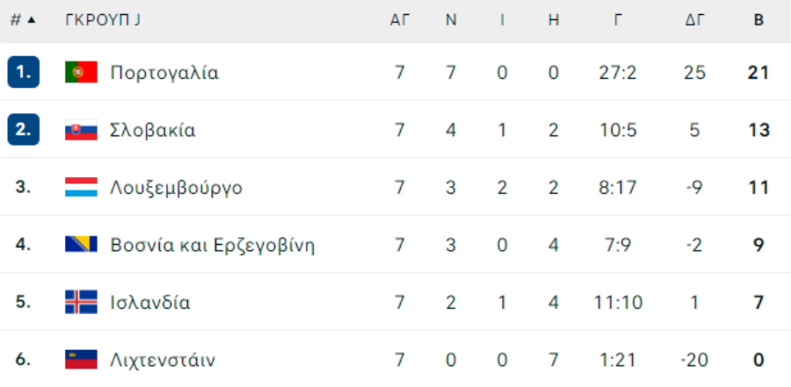Open the Σλοβακία team link
Image resolution: width=791 pixels, height=387 pixels.
point(152,131)
